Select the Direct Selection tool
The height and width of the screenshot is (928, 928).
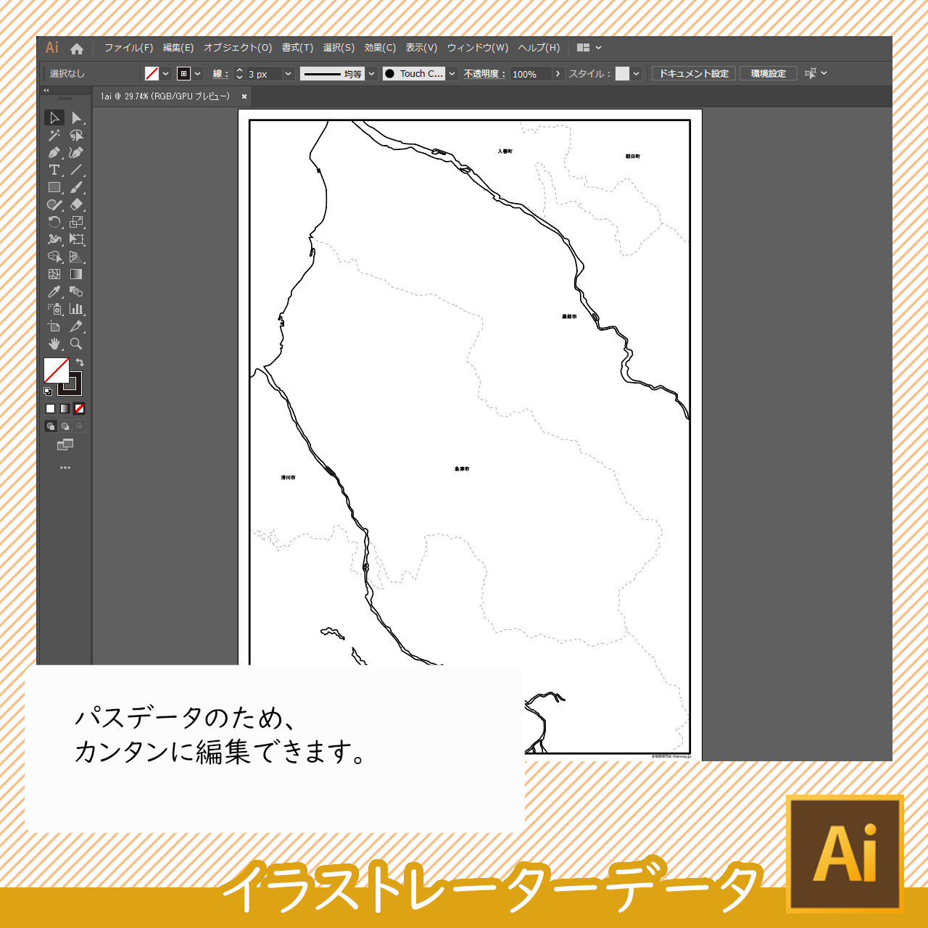pyautogui.click(x=76, y=117)
